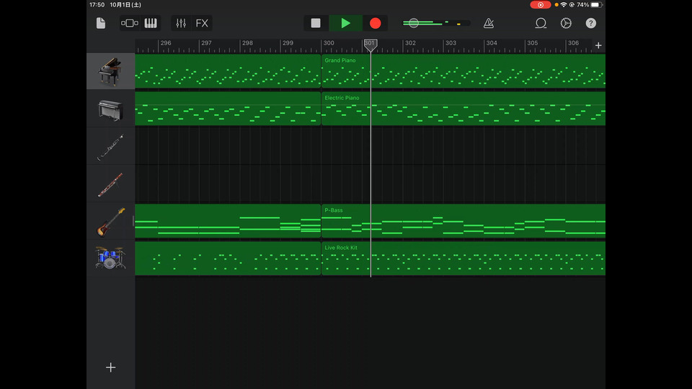Image resolution: width=692 pixels, height=389 pixels.
Task: Open the help question mark icon
Action: tap(590, 23)
